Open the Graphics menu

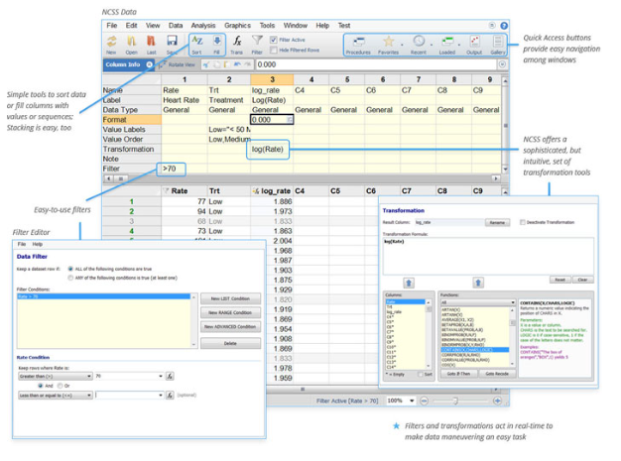tap(237, 24)
